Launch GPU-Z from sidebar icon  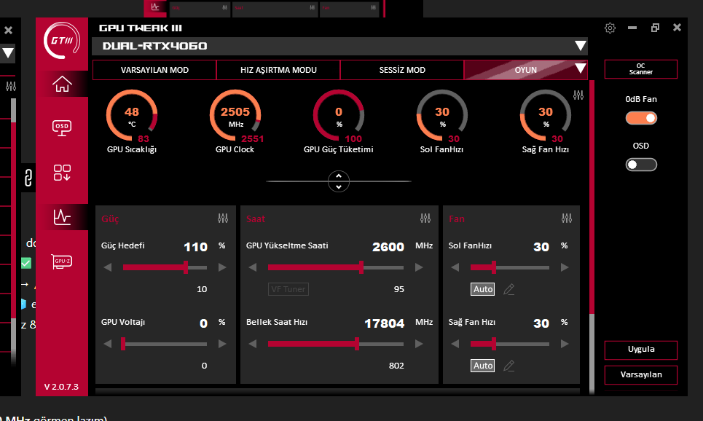[62, 261]
